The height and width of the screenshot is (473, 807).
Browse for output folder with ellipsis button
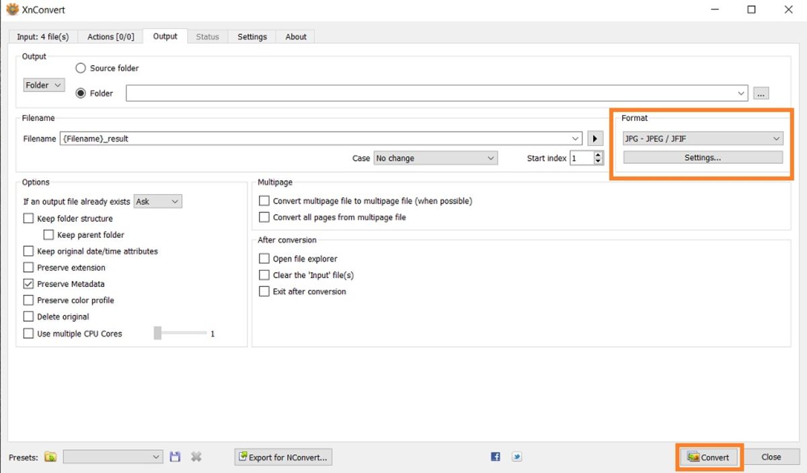(761, 93)
